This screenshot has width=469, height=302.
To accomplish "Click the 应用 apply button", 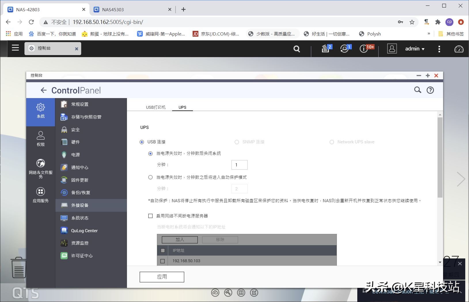I will [162, 277].
